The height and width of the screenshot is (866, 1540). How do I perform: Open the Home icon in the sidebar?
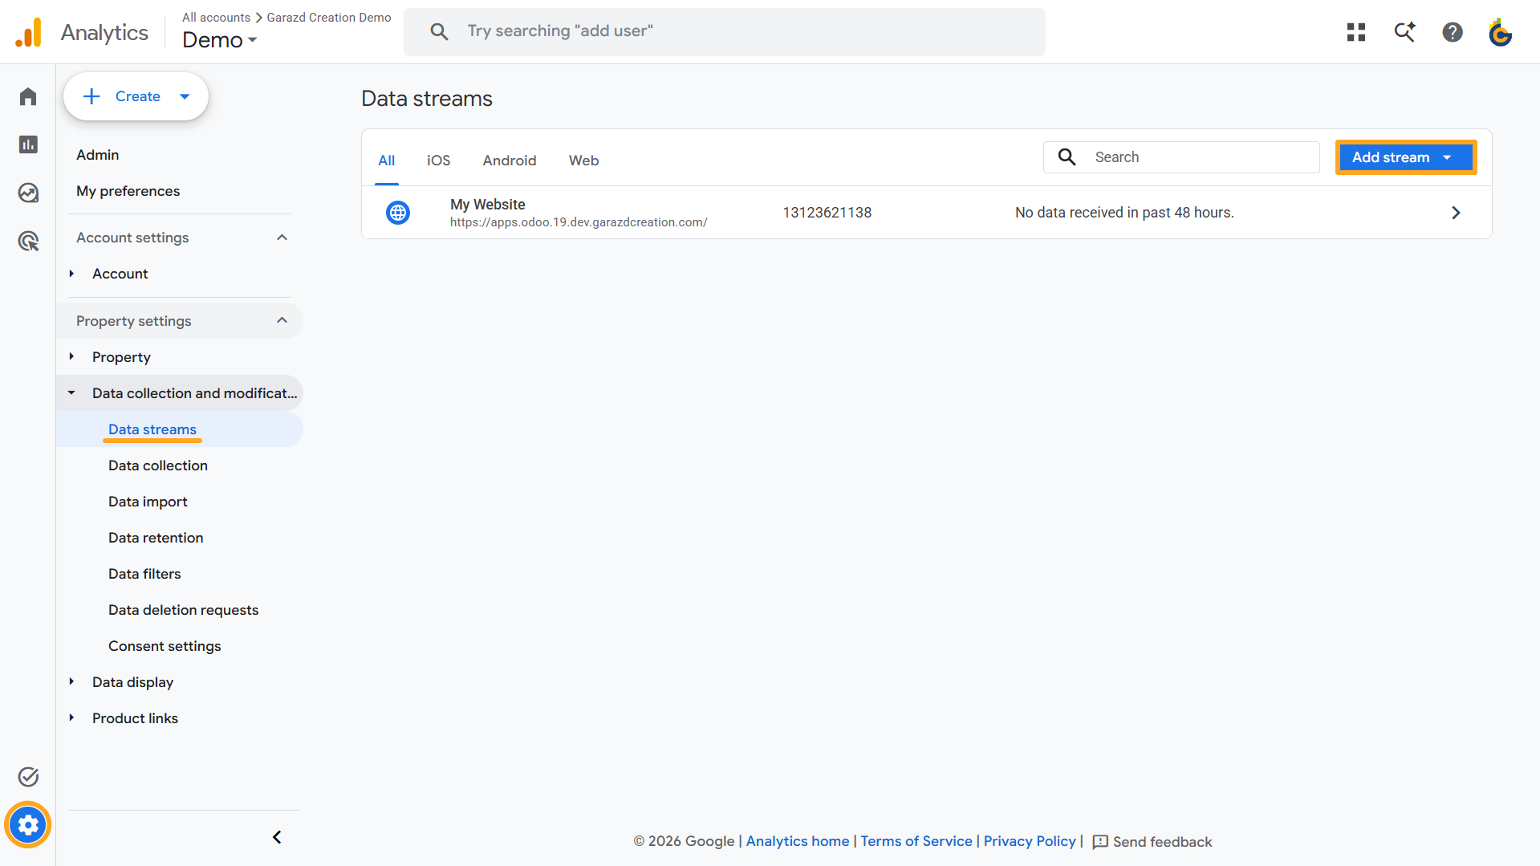click(x=28, y=96)
